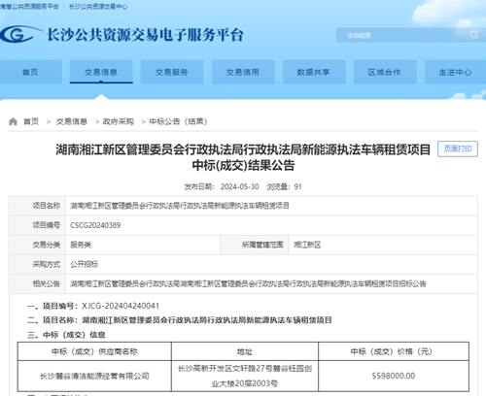Open the 交易信息 navigation tab
This screenshot has width=486, height=396.
click(101, 72)
